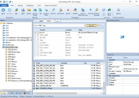The image size is (139, 98).
Task: Open the Managing ribbon tab
Action: [x=30, y=5]
